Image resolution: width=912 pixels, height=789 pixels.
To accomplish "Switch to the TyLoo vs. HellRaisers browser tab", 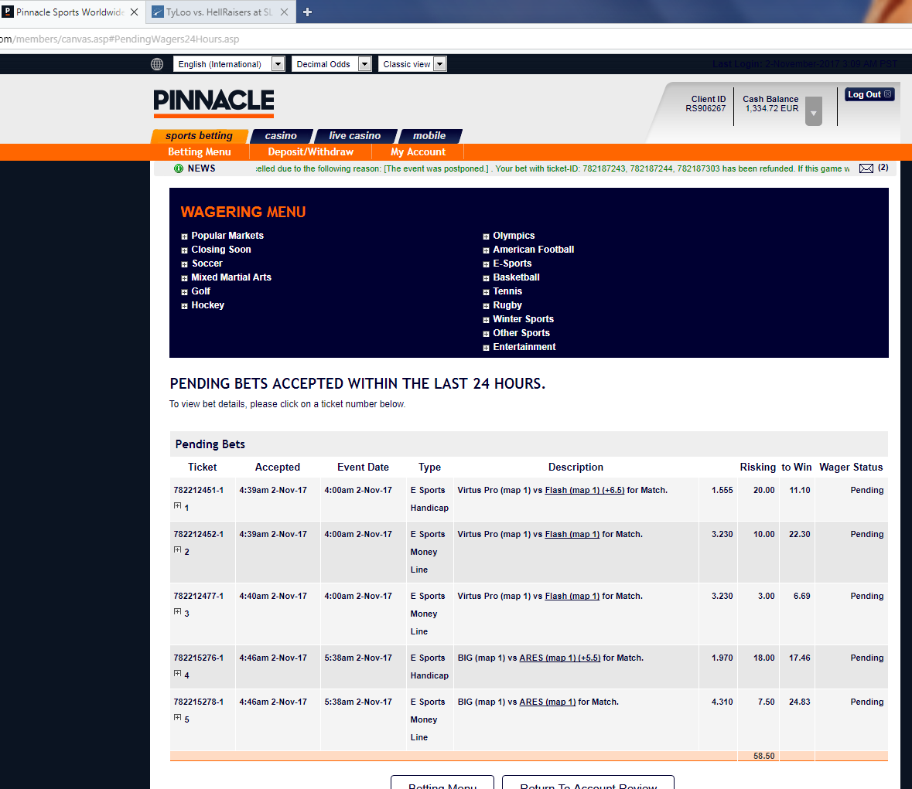I will pos(219,12).
